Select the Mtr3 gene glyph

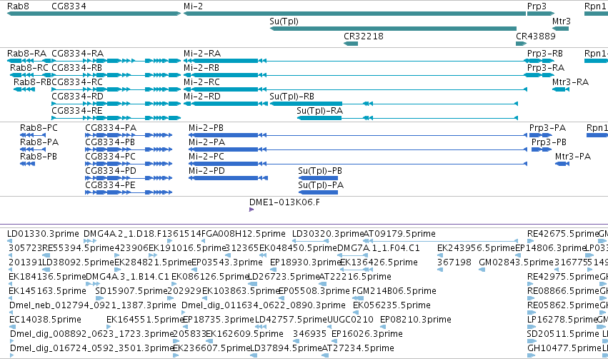point(560,29)
